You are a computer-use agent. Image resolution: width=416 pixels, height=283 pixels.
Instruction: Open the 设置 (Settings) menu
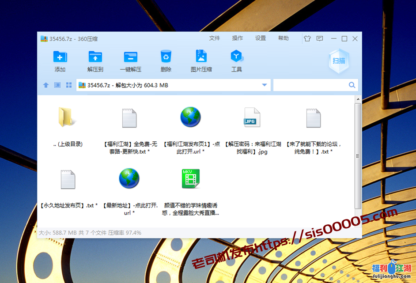261,38
